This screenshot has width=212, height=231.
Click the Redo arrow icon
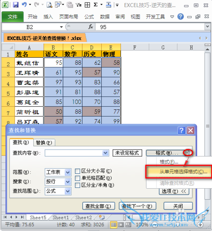click(x=36, y=5)
